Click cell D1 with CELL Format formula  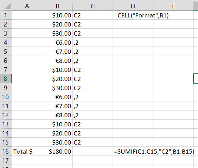click(x=133, y=15)
